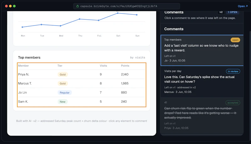This screenshot has height=144, width=251.
Task: Click the Fri axis label
Action: point(99,36)
